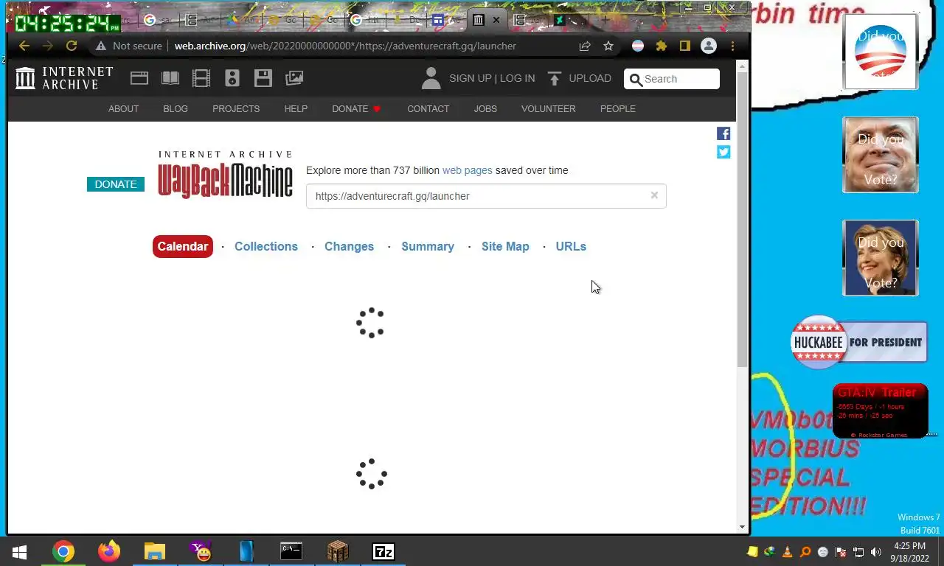The width and height of the screenshot is (944, 566).
Task: Click the user avatar silhouette icon
Action: [x=431, y=78]
